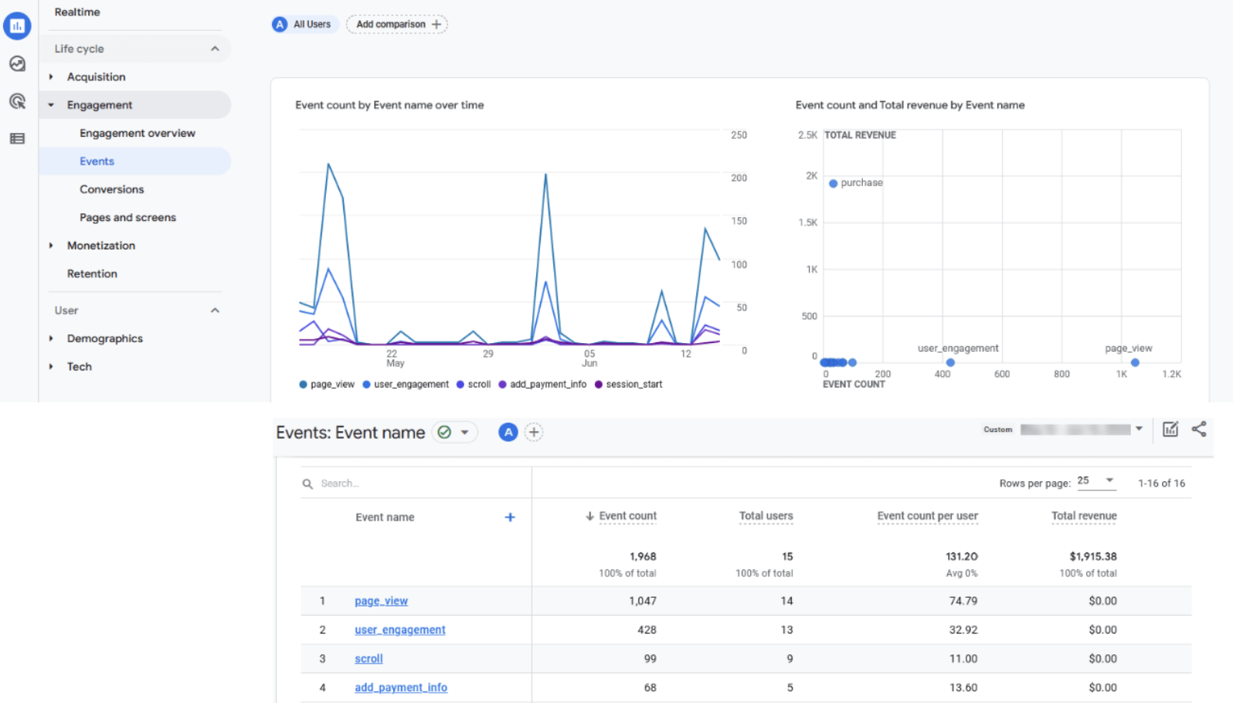Click the share report icon
1233x703 pixels.
pyautogui.click(x=1198, y=430)
